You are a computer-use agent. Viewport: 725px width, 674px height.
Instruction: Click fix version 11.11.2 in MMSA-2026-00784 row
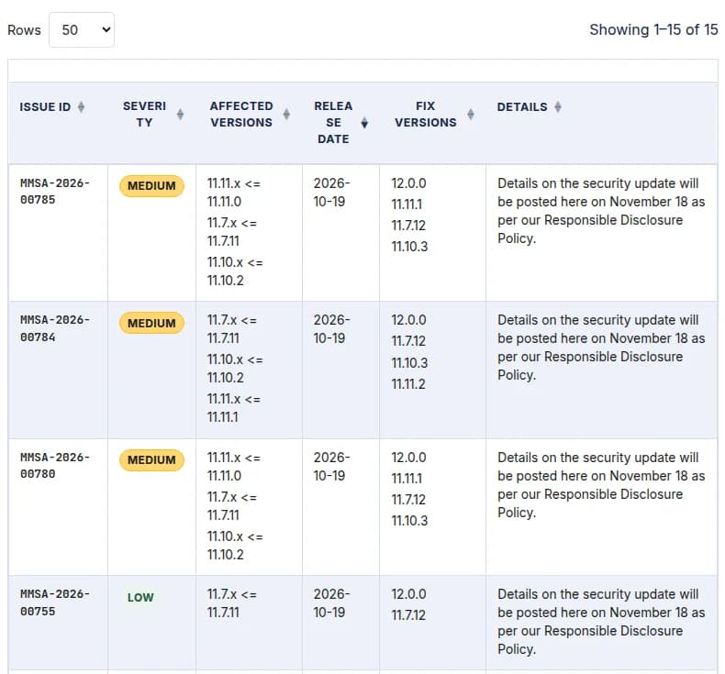point(408,384)
